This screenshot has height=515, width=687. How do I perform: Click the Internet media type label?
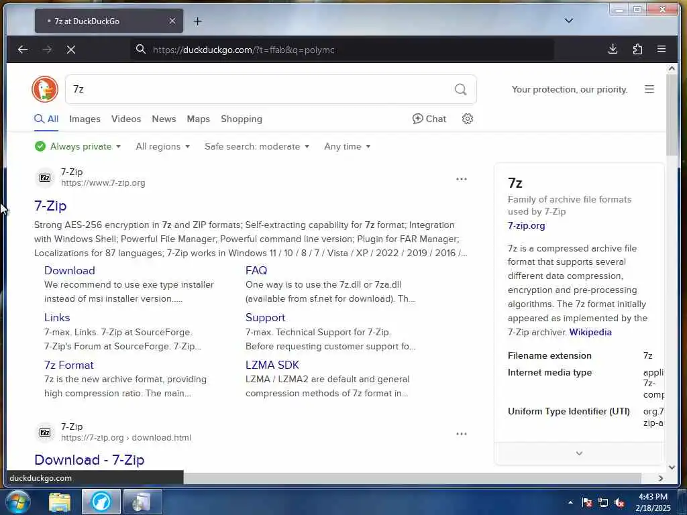tap(549, 372)
